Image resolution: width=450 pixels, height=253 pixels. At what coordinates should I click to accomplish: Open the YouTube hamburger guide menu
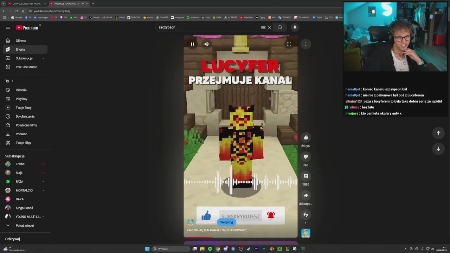click(x=8, y=27)
